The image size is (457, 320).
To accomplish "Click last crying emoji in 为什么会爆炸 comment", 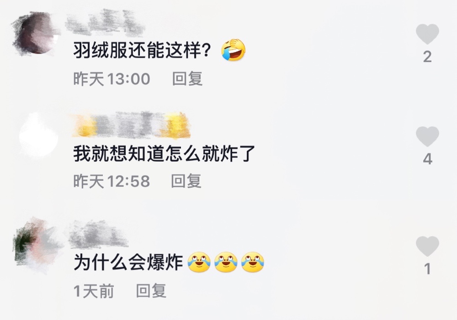I will [x=253, y=262].
